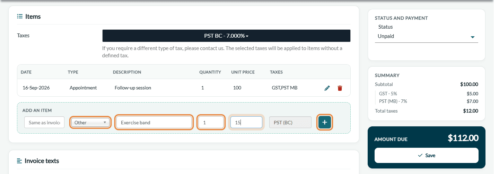Click the Items list icon in header

tap(20, 16)
